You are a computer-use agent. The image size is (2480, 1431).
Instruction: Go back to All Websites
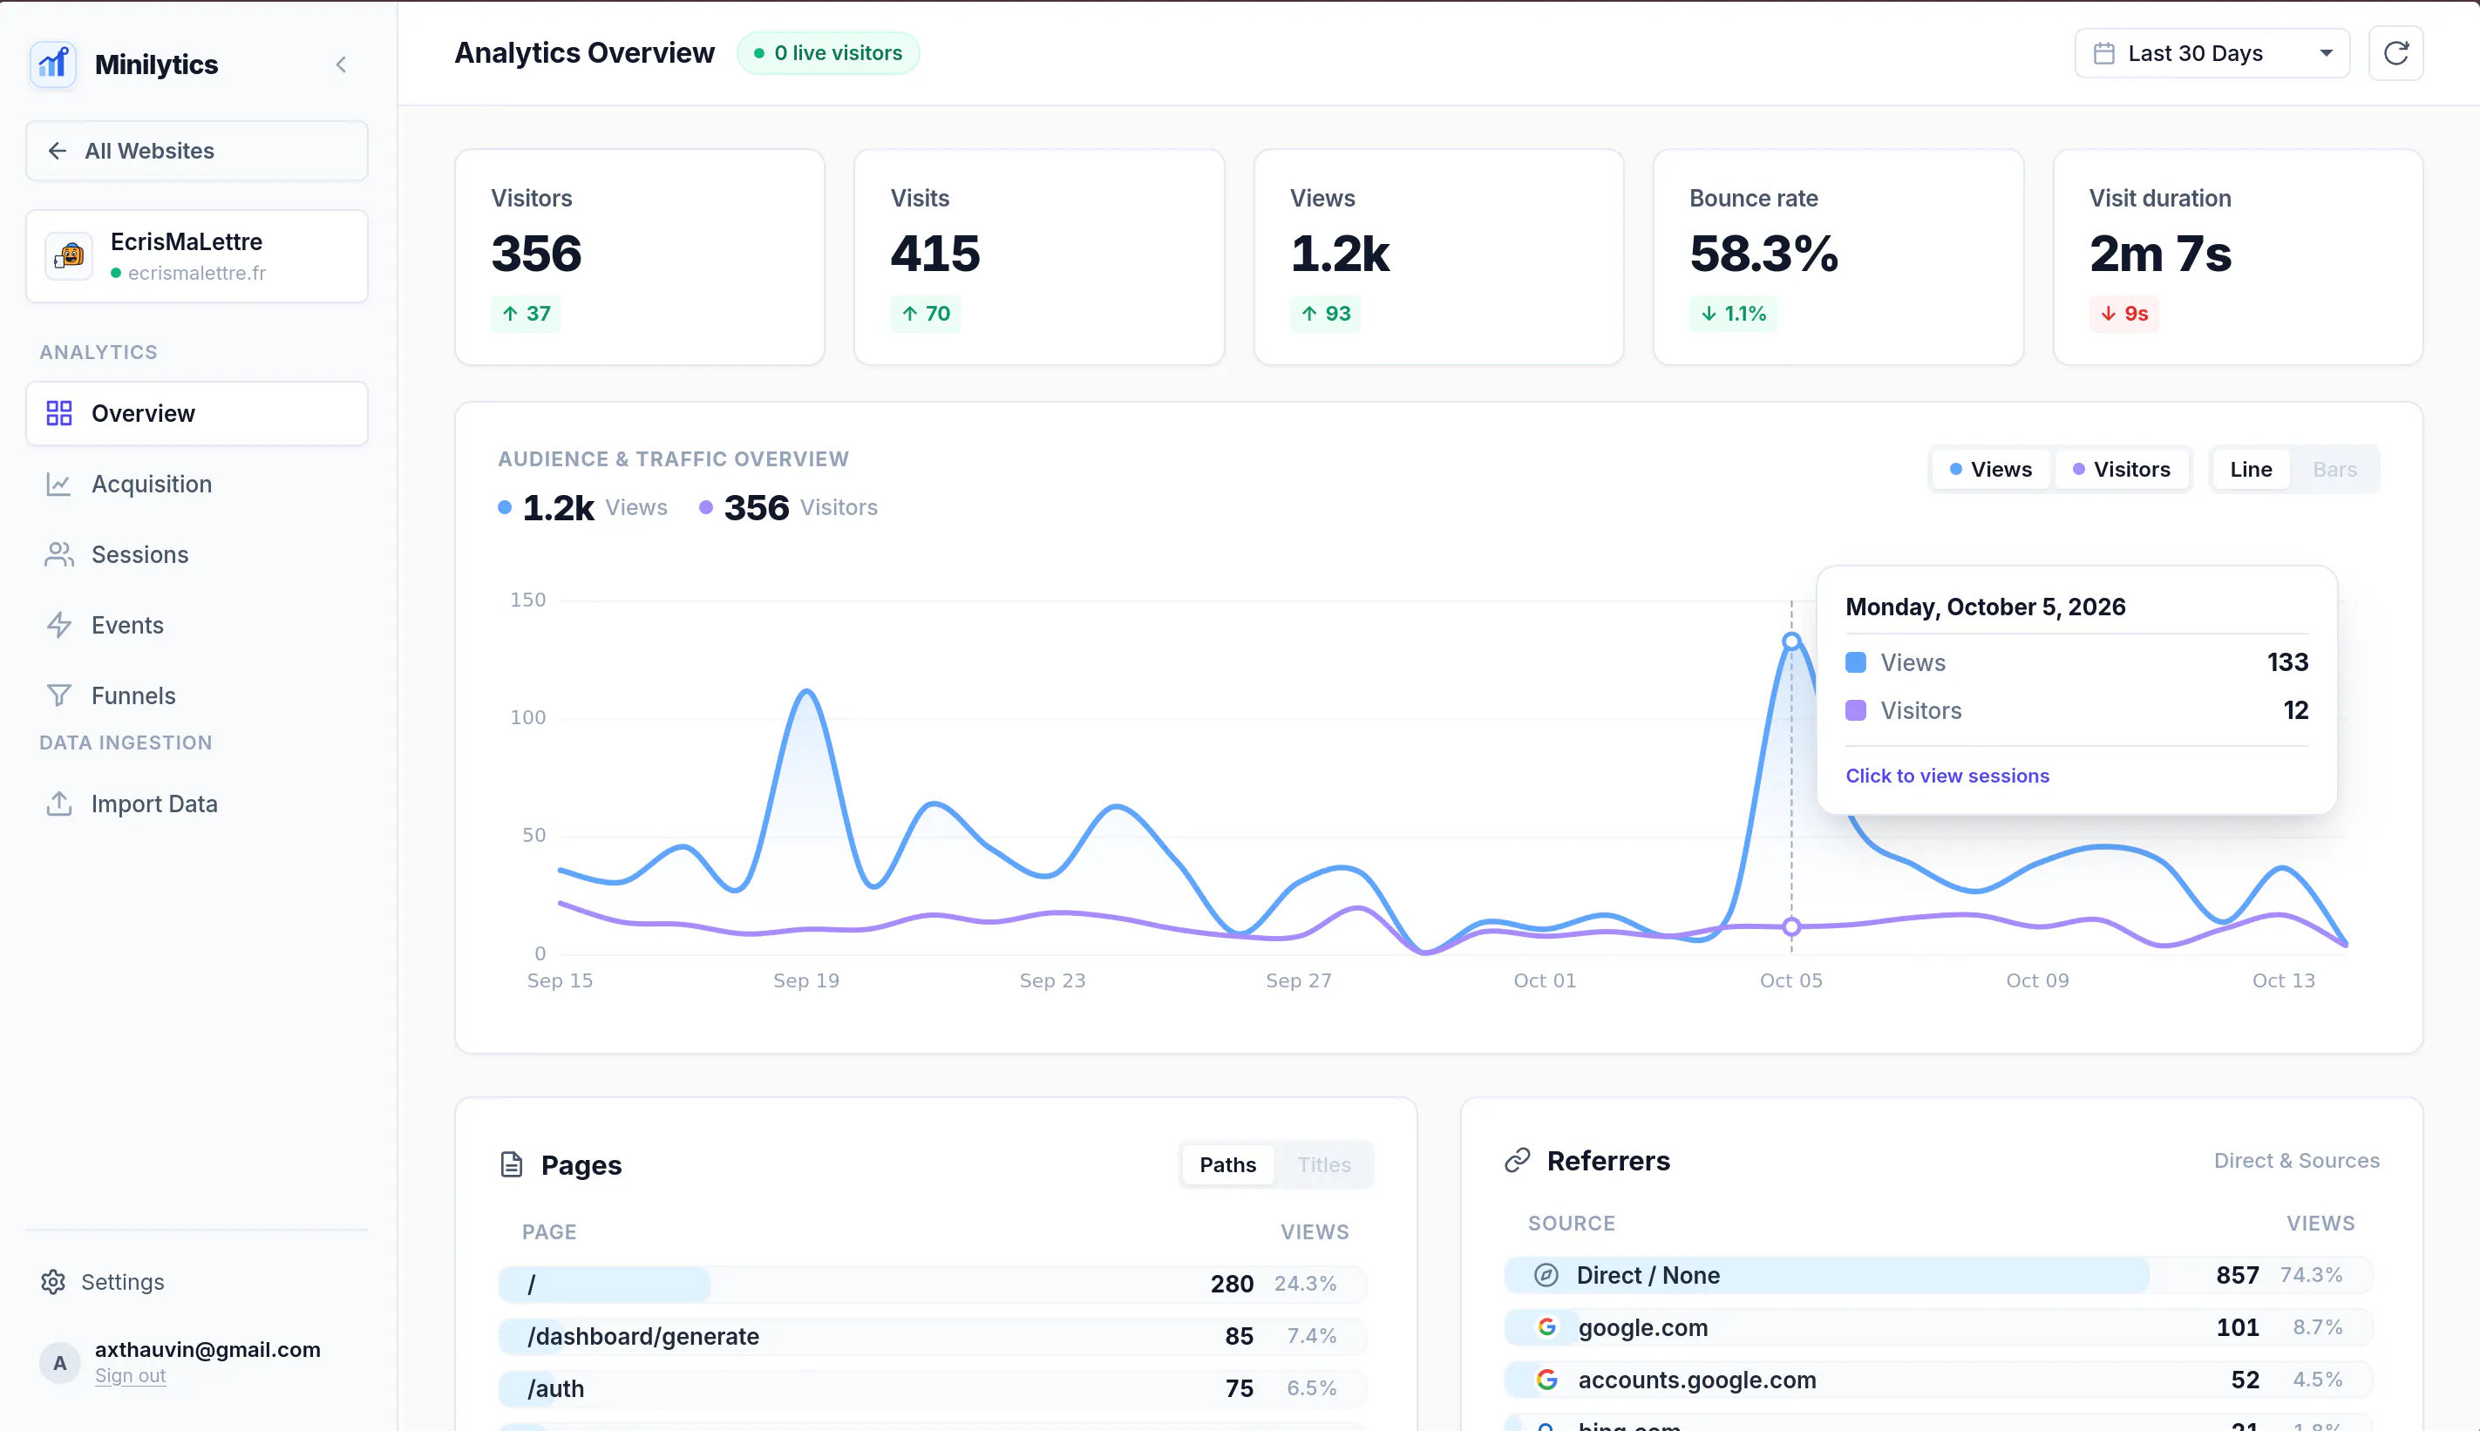tap(197, 151)
